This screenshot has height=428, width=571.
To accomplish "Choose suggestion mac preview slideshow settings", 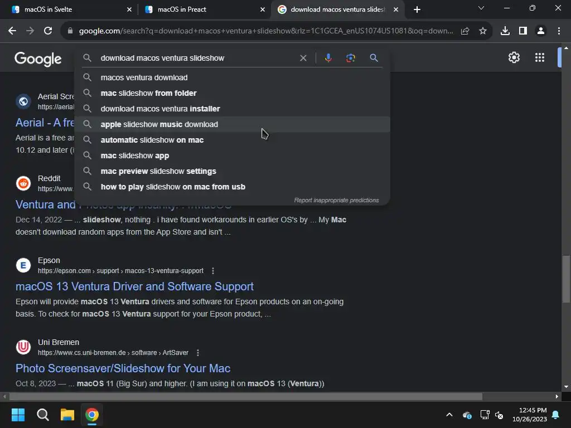I will pyautogui.click(x=232, y=172).
